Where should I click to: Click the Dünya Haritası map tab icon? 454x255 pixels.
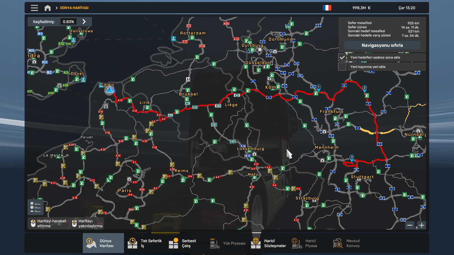[91, 243]
